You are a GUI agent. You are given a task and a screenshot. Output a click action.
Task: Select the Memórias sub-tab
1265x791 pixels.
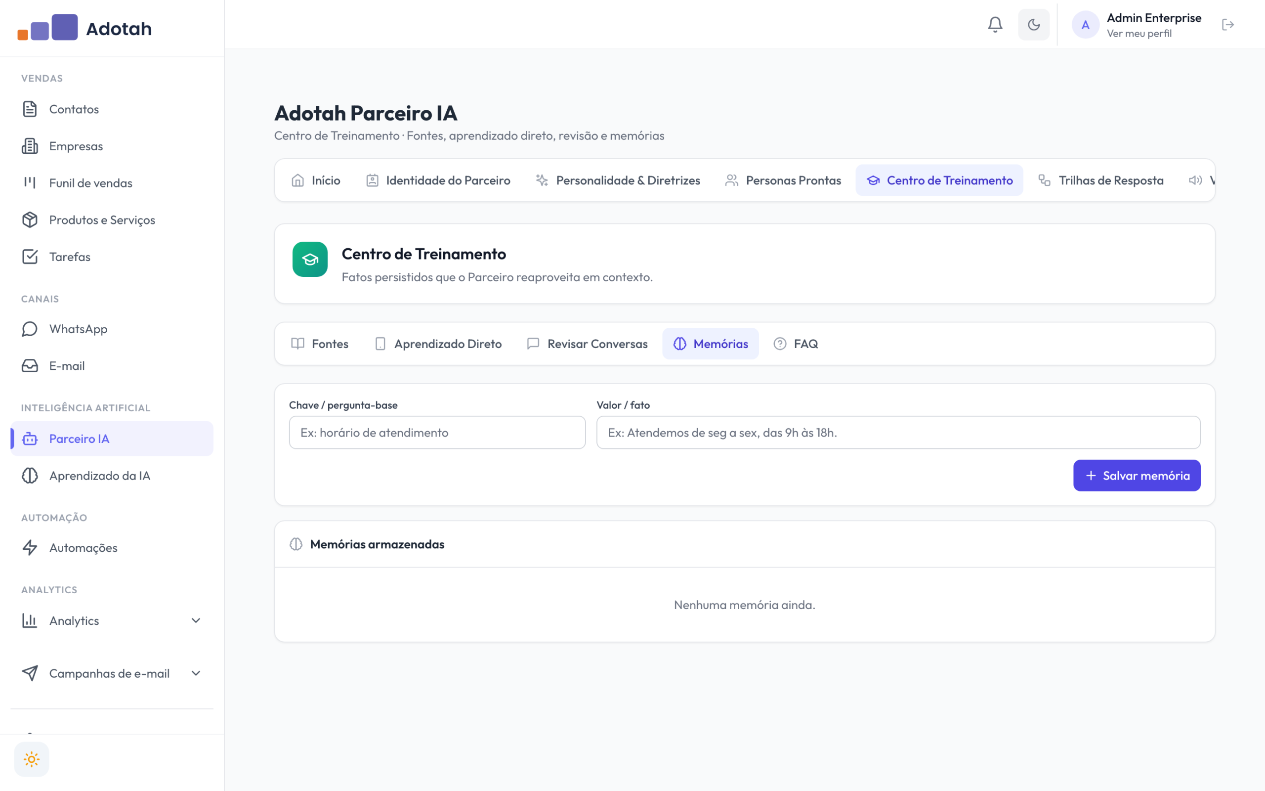[x=711, y=344]
